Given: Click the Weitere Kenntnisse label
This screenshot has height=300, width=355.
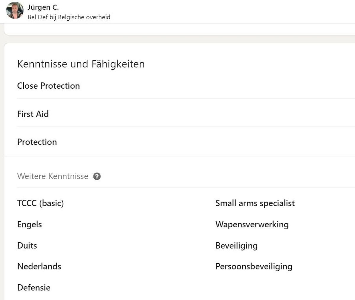Looking at the screenshot, I should [x=53, y=176].
